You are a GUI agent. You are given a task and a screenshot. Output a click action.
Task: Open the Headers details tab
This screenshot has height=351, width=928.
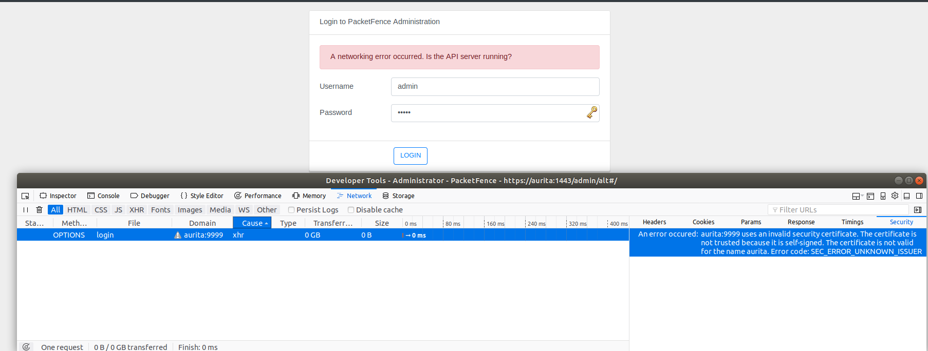(654, 222)
